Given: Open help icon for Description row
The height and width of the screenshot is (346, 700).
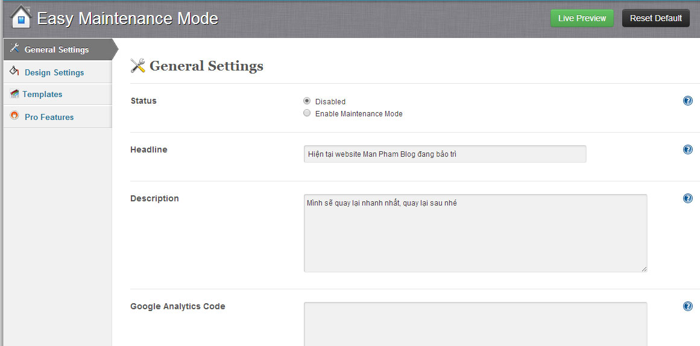Looking at the screenshot, I should (688, 198).
